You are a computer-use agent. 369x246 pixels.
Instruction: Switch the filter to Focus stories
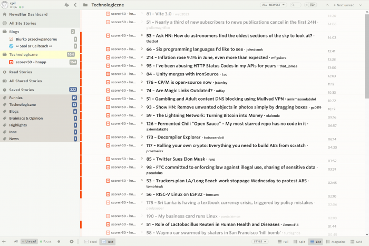[x=45, y=241]
